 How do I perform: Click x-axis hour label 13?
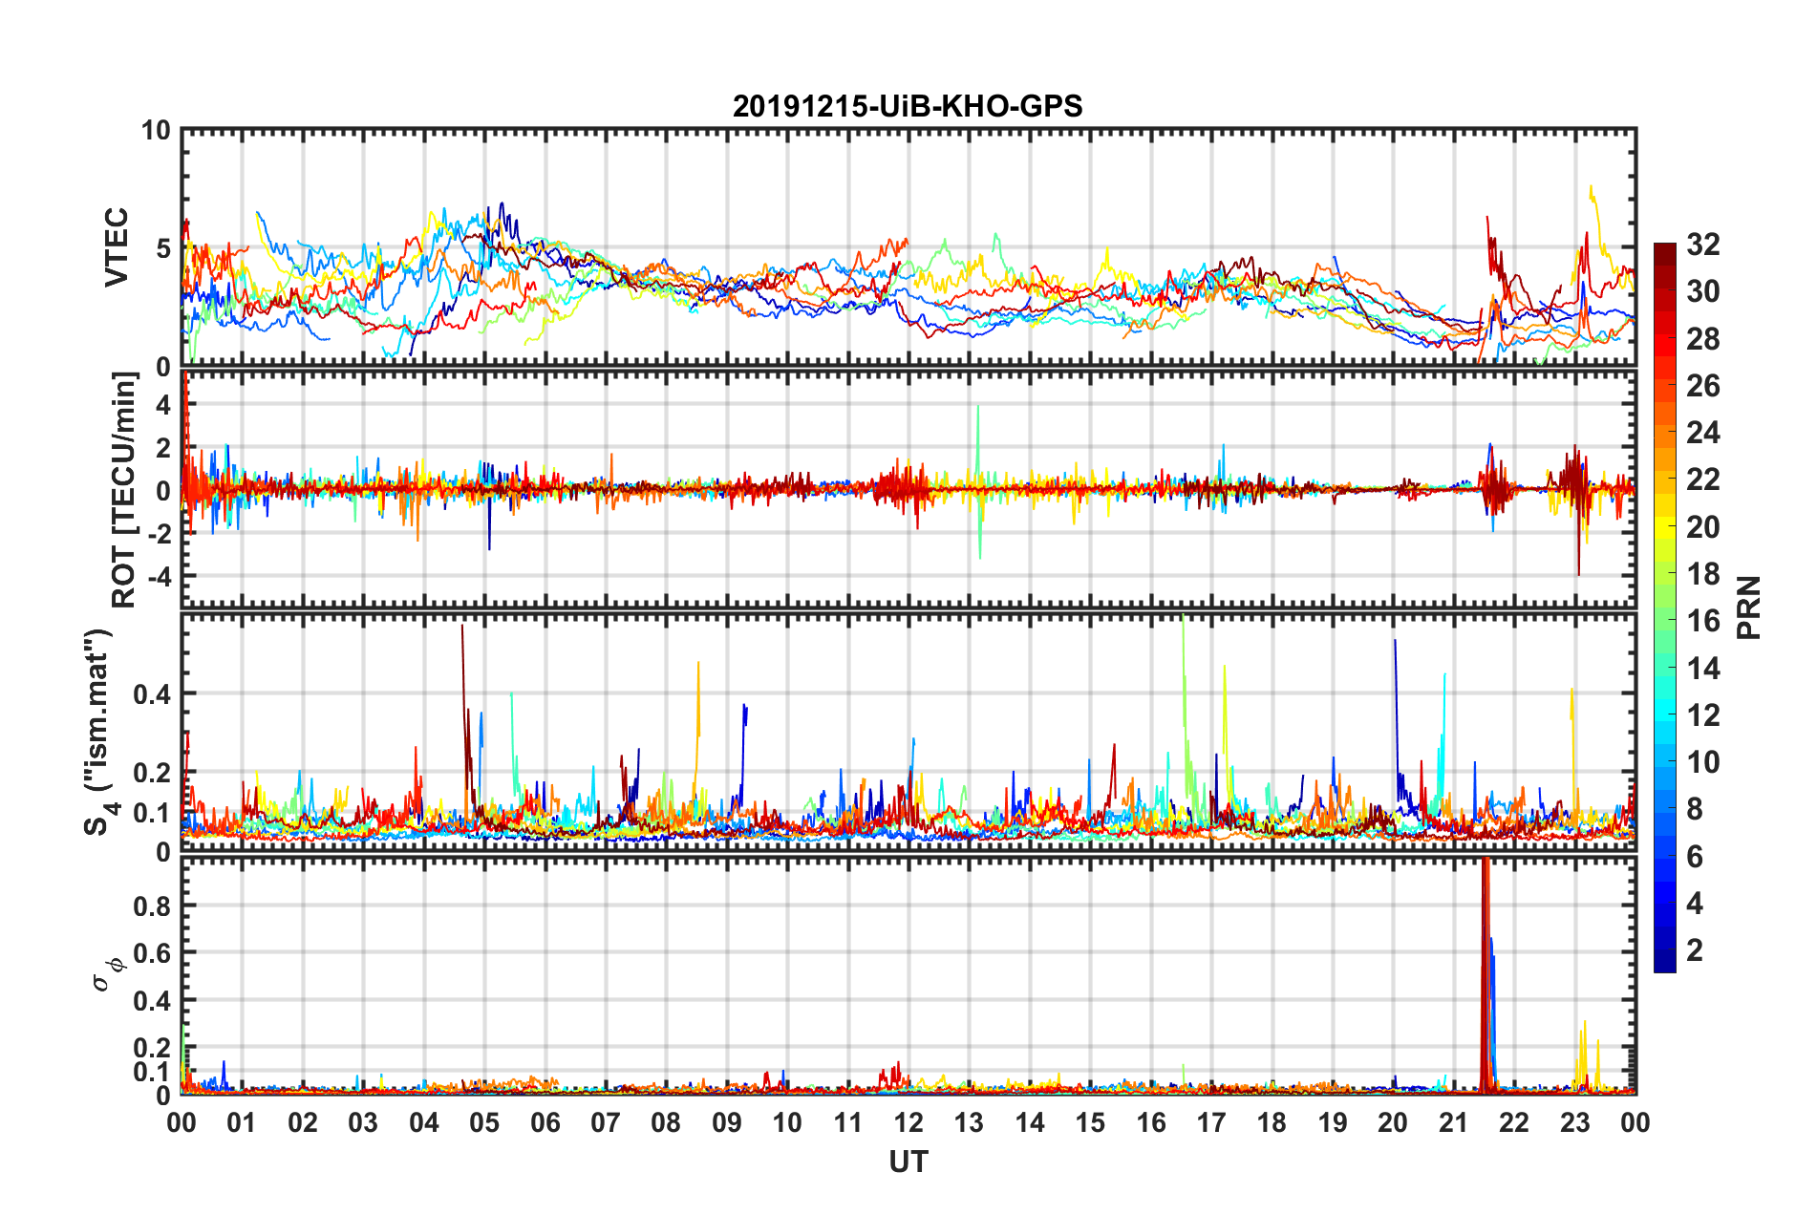pyautogui.click(x=969, y=1122)
